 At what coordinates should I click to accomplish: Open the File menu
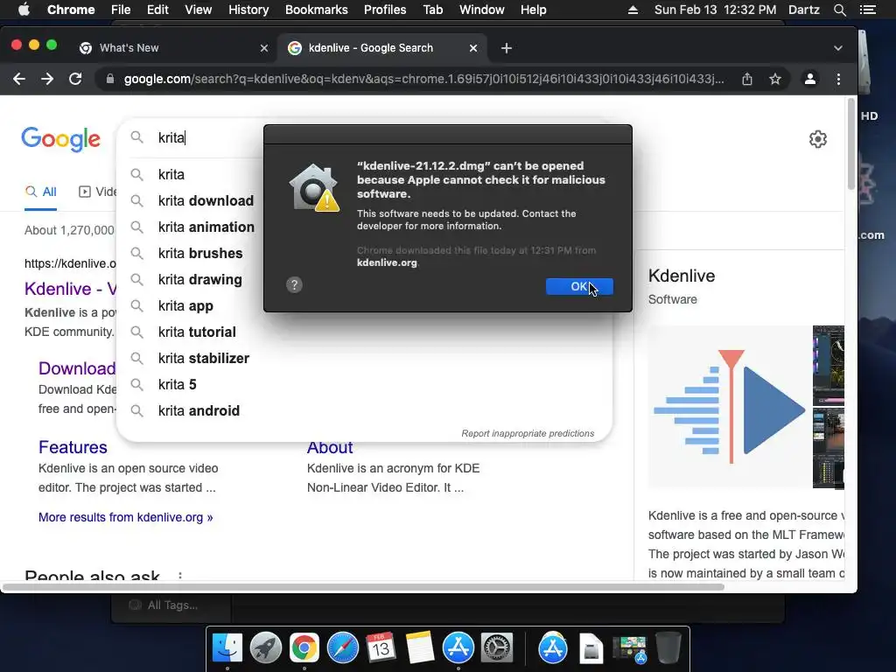[121, 10]
